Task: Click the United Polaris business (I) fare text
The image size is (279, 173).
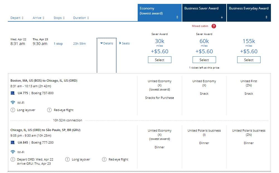Action: [x=204, y=132]
